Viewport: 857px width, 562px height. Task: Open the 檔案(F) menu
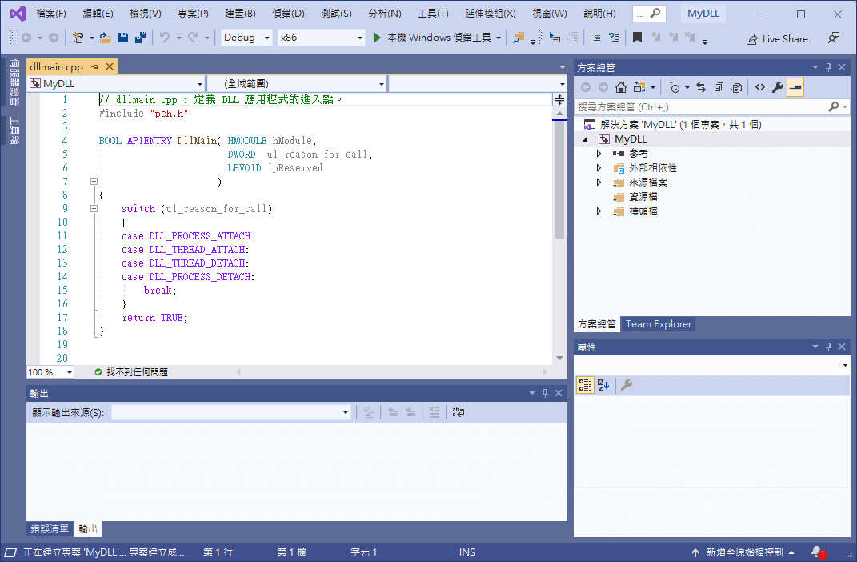(x=51, y=13)
